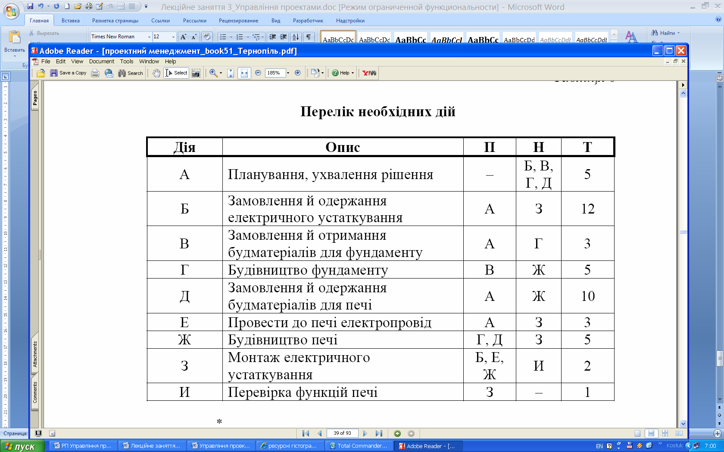The image size is (724, 452).
Task: Open Search with the binoculars button
Action: click(131, 73)
